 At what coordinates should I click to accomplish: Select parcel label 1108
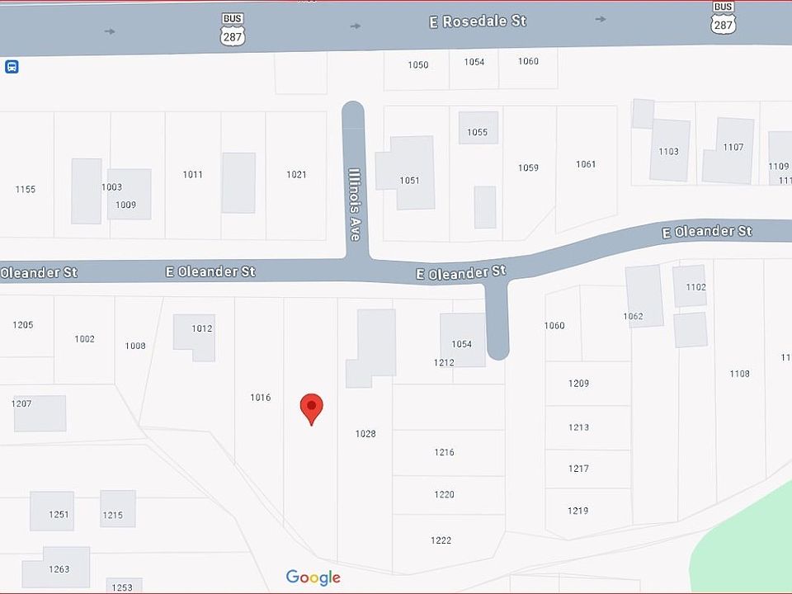(x=739, y=374)
